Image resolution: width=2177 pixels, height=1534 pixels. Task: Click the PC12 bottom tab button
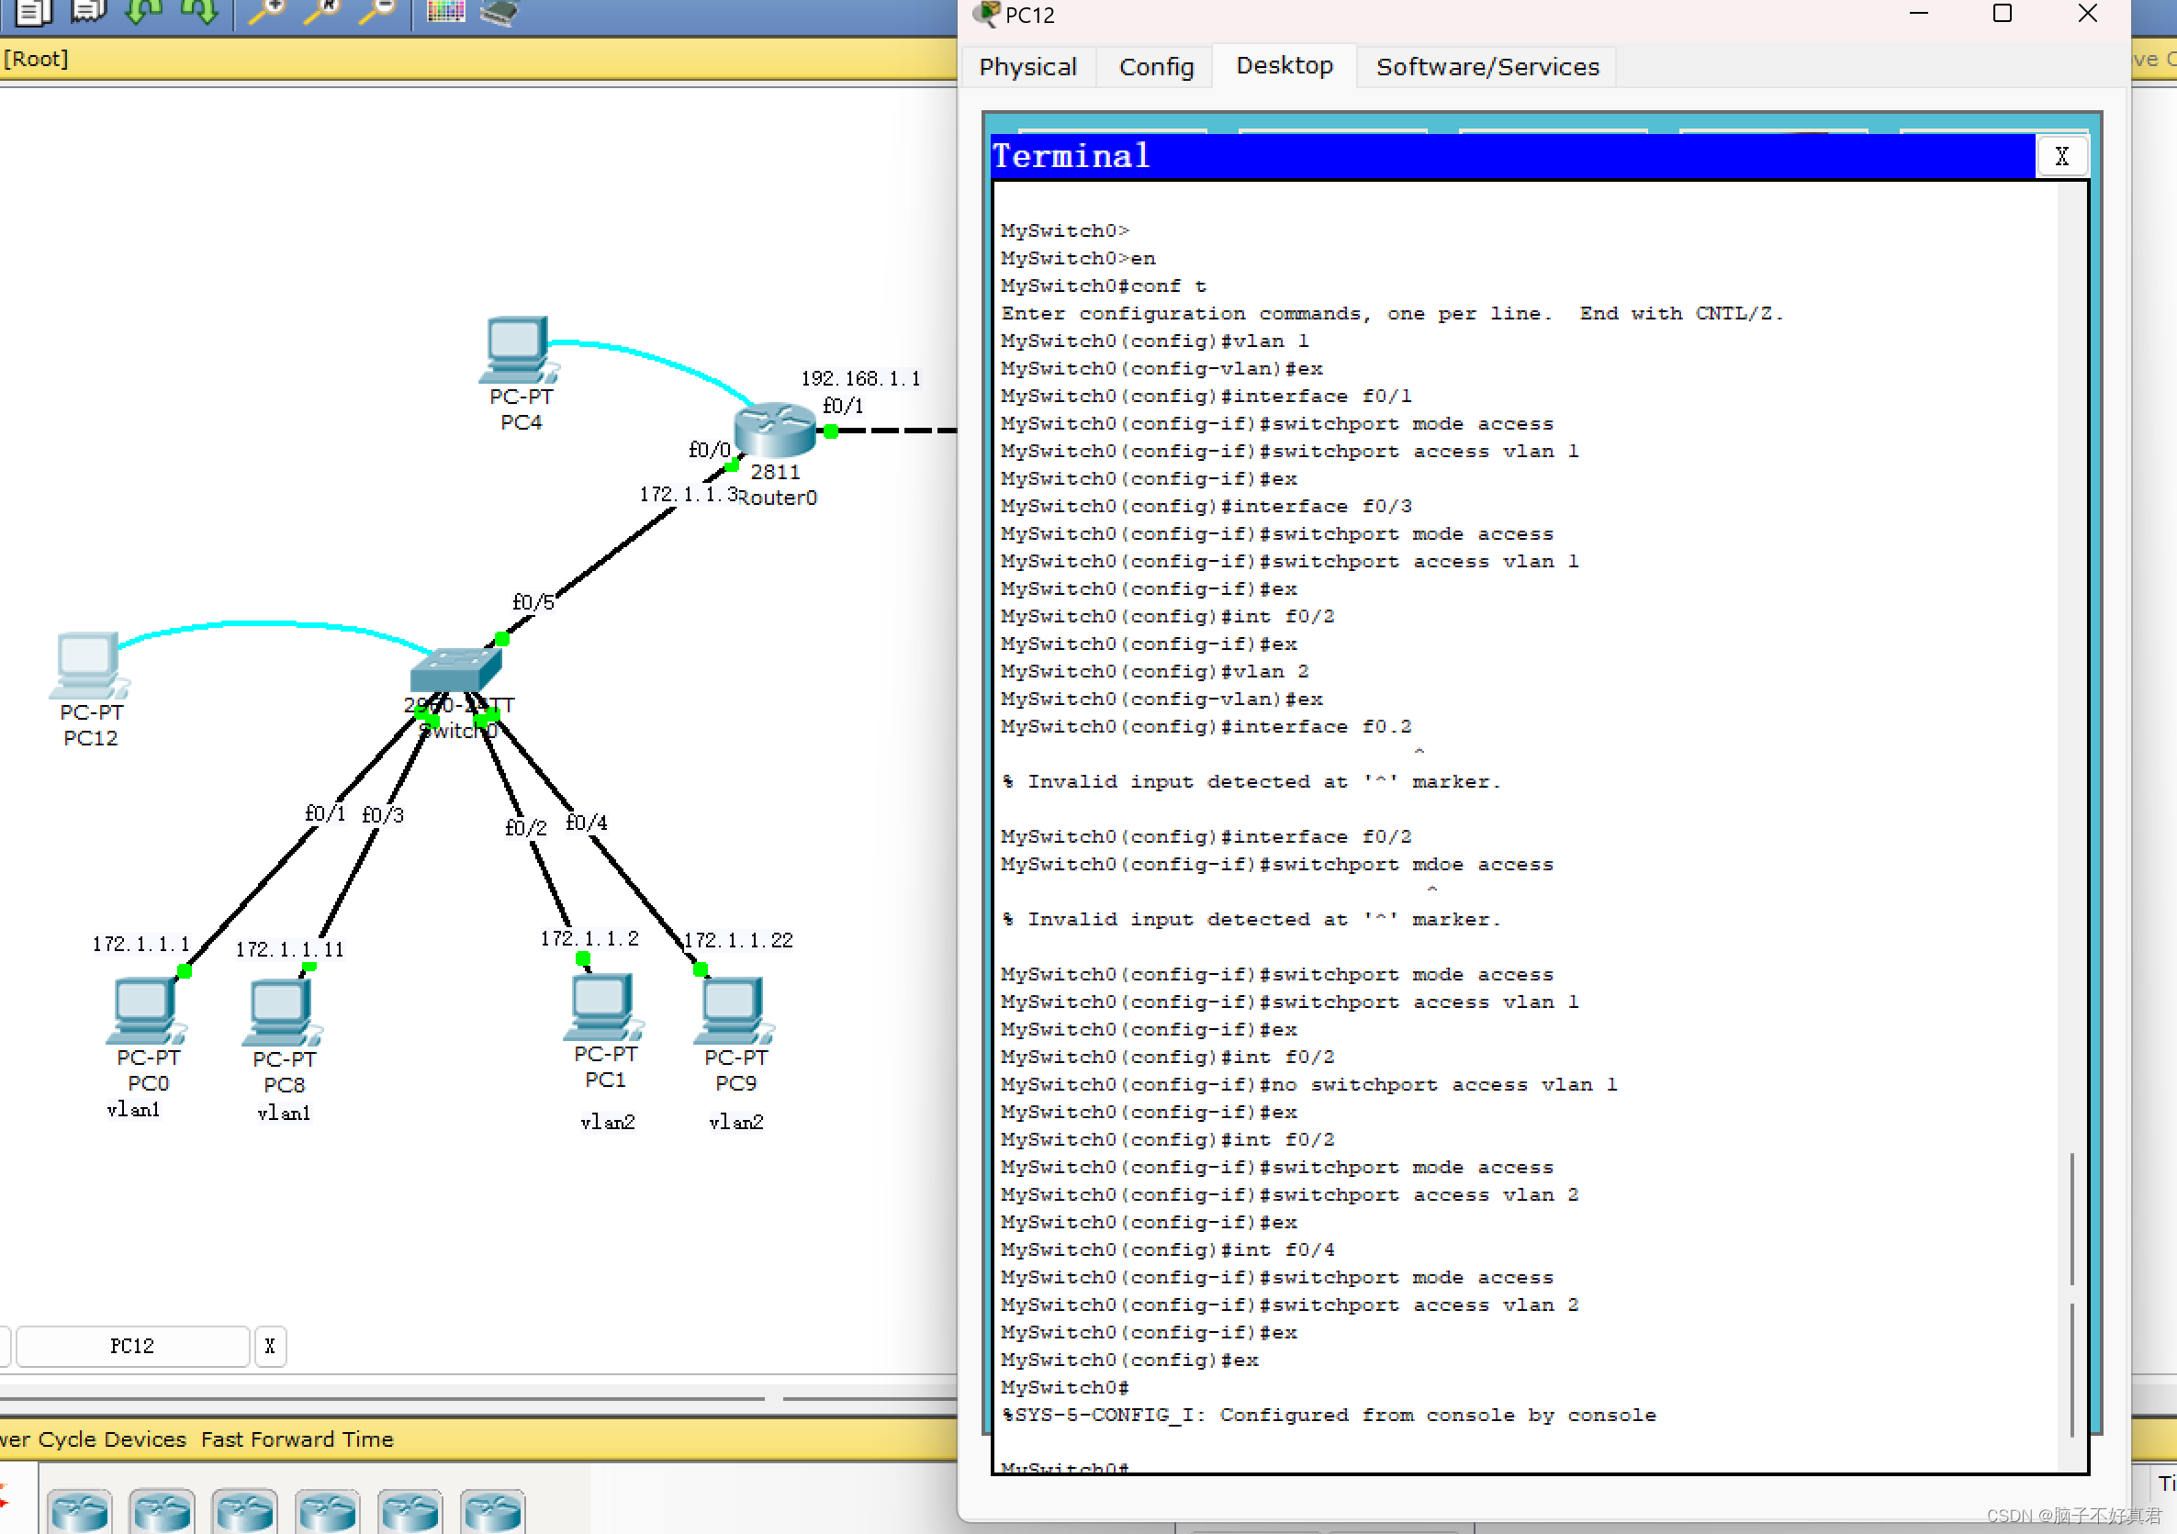[x=132, y=1345]
